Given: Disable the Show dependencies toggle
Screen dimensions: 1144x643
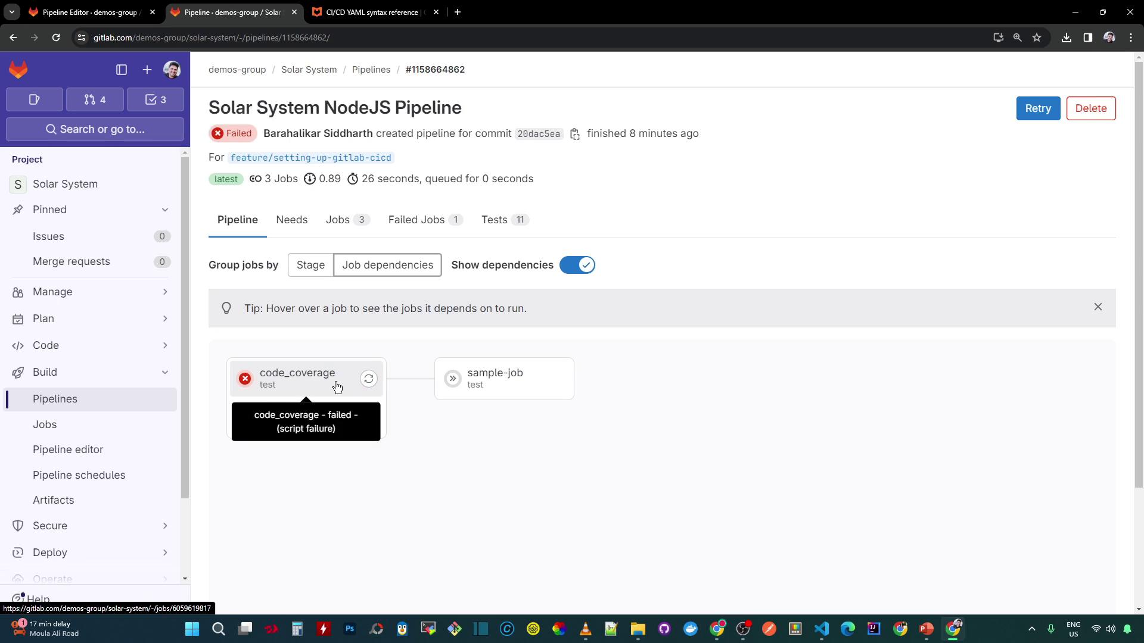Looking at the screenshot, I should [577, 265].
